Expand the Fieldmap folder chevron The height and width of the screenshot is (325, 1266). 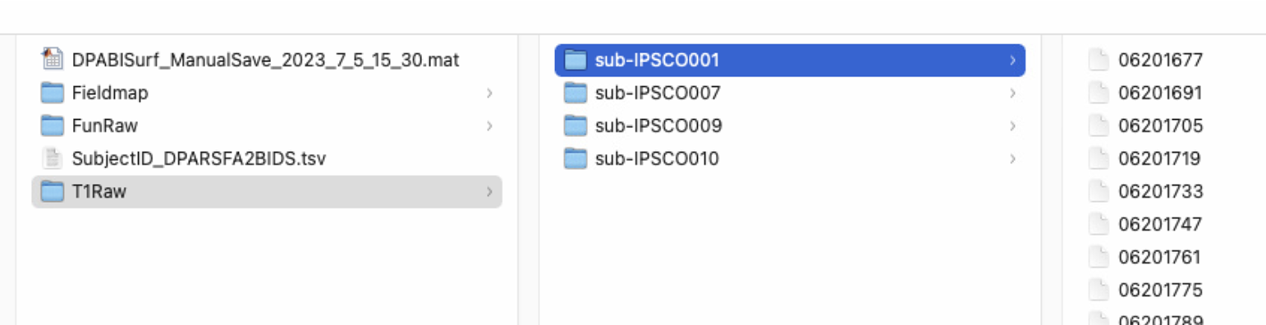[x=489, y=93]
